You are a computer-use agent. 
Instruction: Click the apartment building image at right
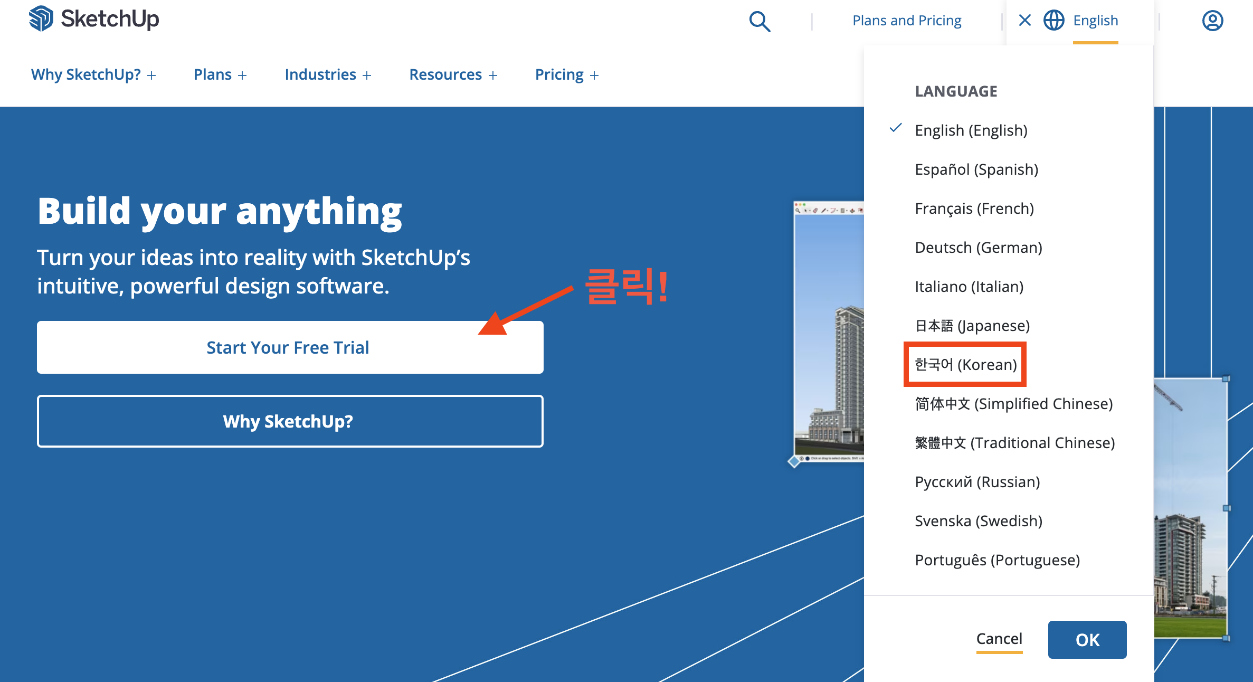pyautogui.click(x=1191, y=508)
